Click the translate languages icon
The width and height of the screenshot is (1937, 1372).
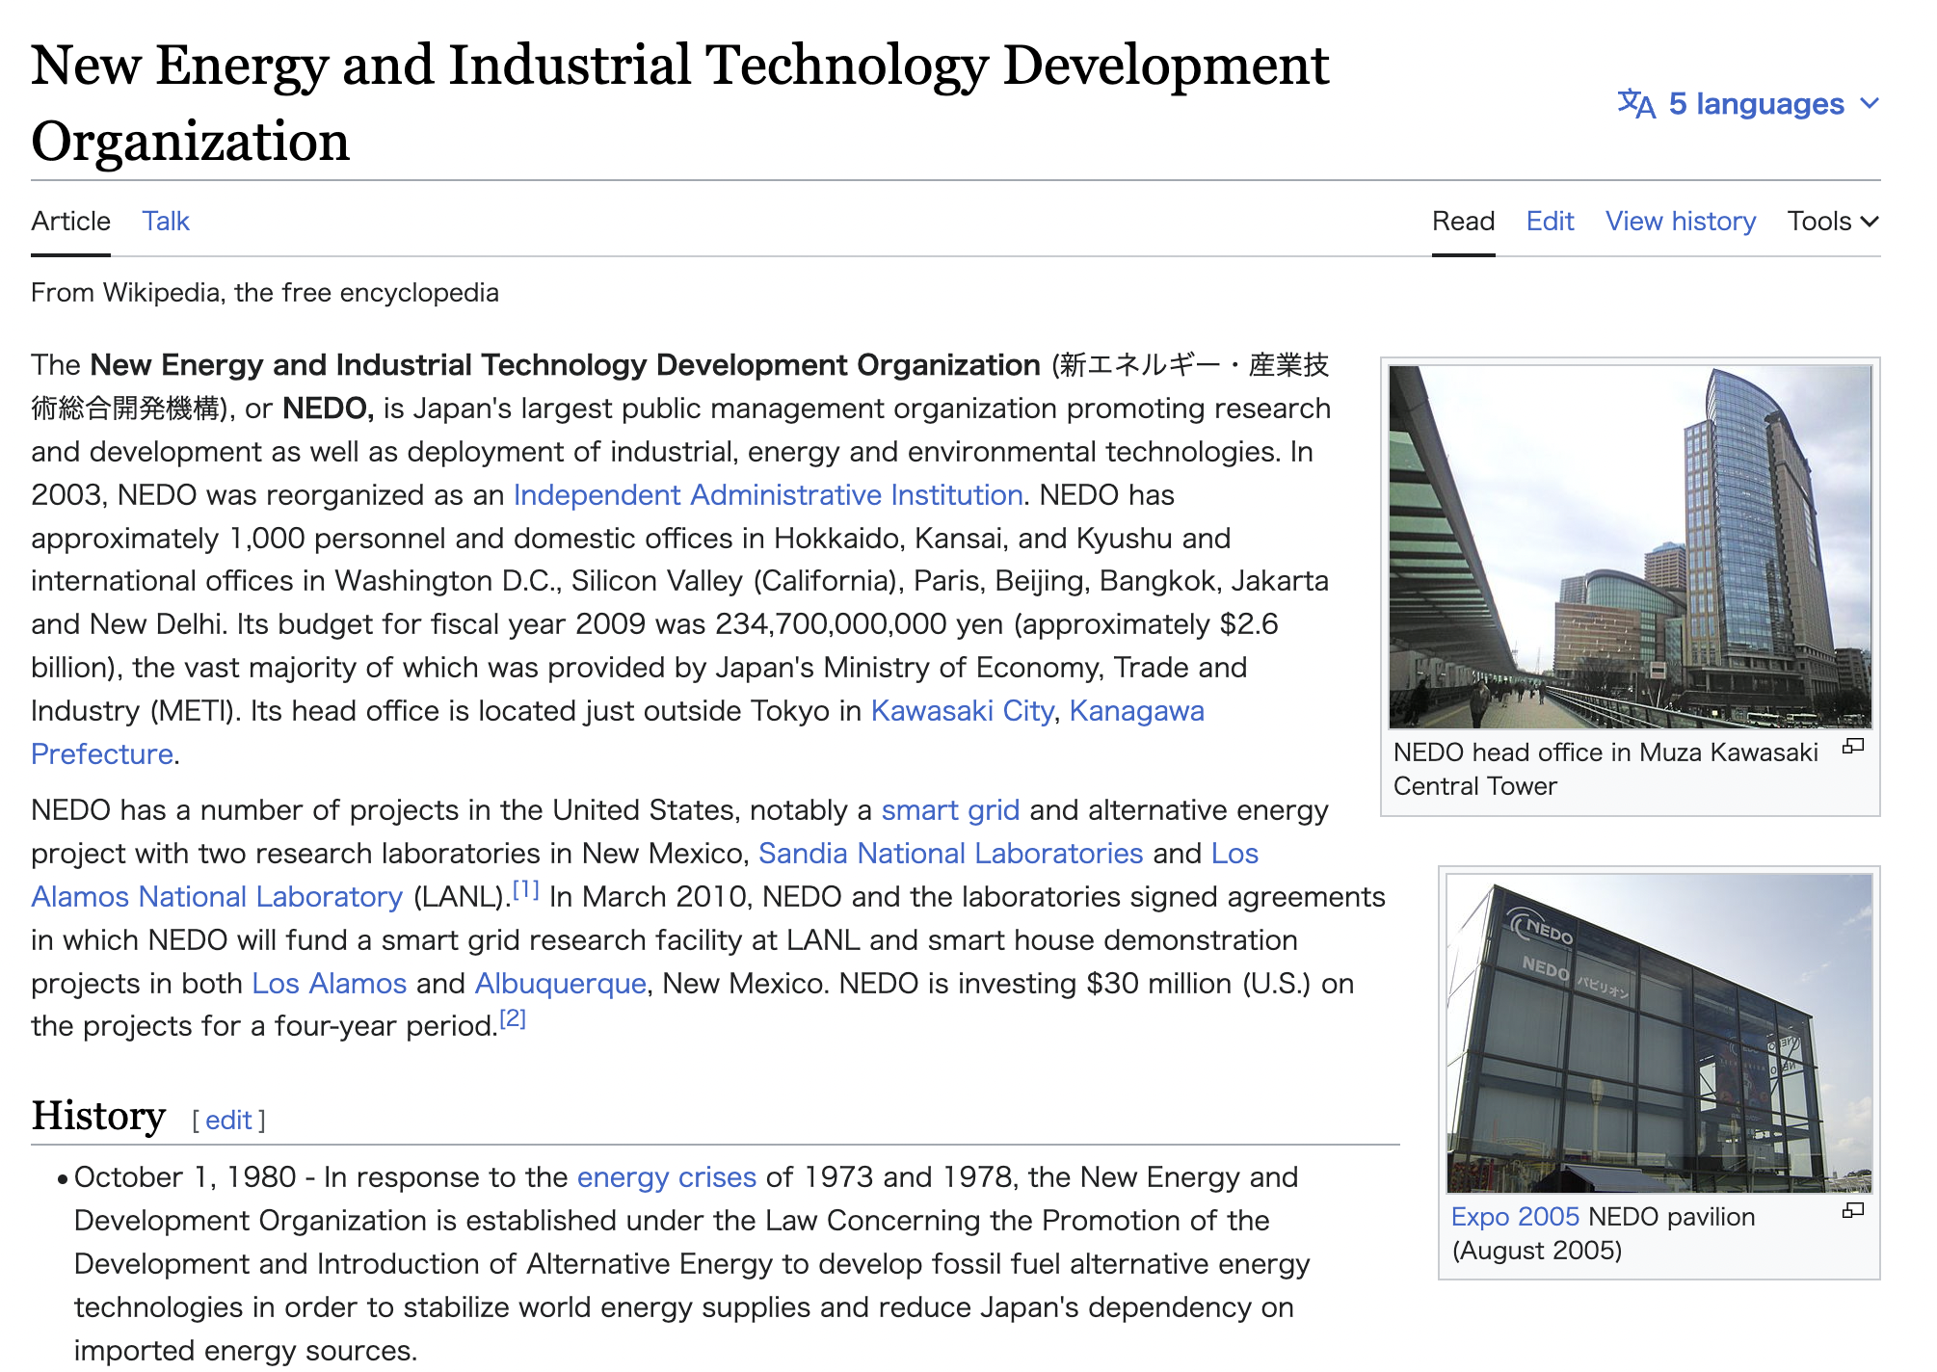[x=1636, y=104]
